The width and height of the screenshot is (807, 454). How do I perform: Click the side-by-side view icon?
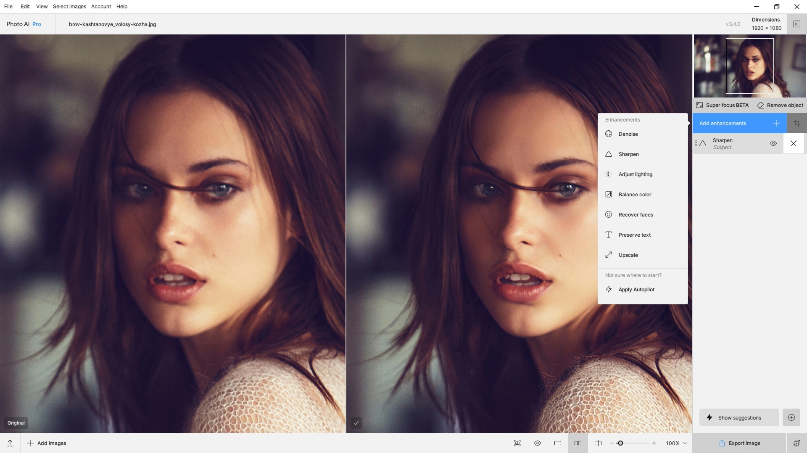[578, 443]
